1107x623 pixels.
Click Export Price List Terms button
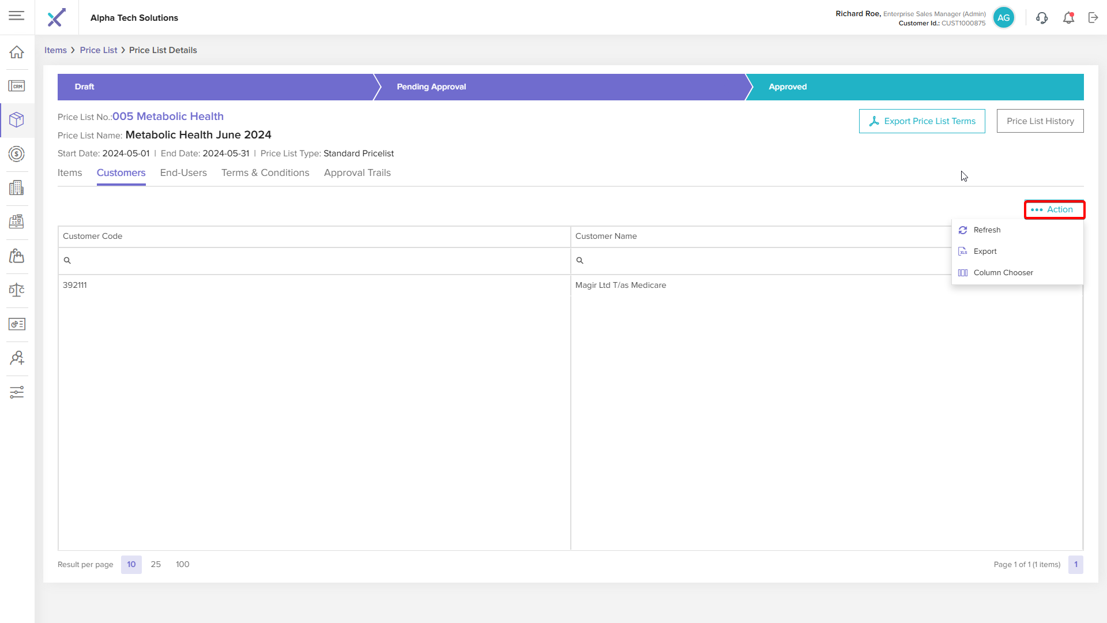click(x=921, y=121)
